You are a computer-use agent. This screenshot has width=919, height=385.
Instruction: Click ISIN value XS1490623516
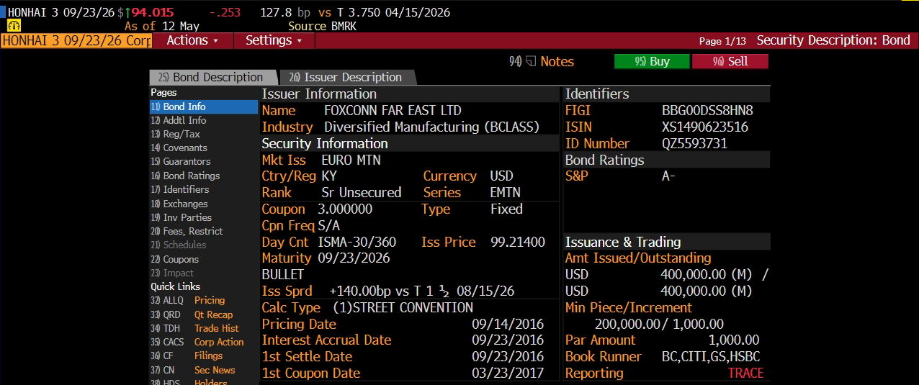click(x=705, y=127)
